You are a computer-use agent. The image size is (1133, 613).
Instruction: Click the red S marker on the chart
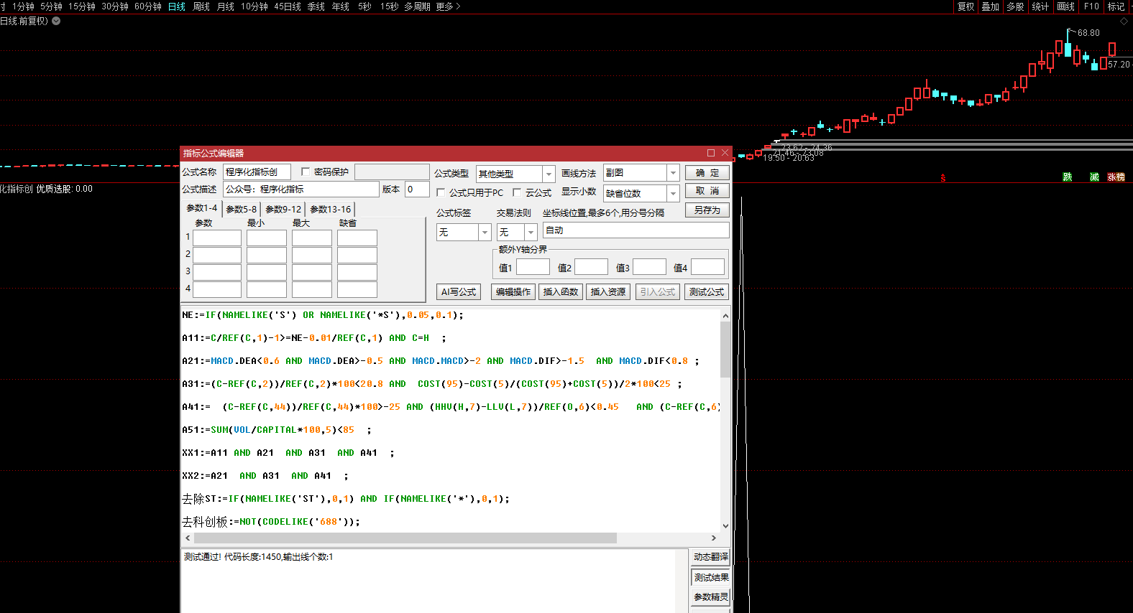click(942, 178)
